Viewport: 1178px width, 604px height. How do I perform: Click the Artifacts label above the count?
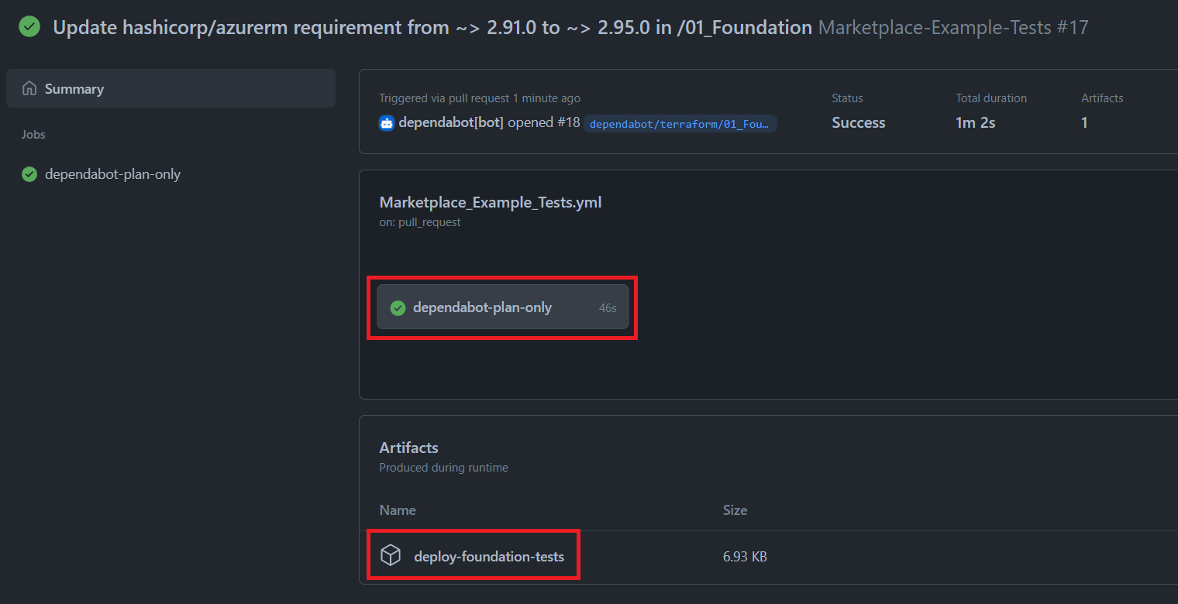tap(1102, 98)
